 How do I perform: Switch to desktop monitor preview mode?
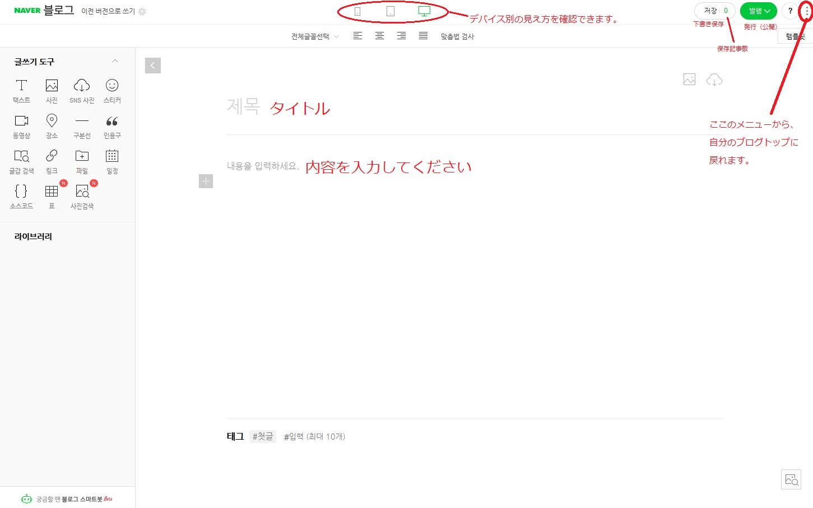point(424,11)
